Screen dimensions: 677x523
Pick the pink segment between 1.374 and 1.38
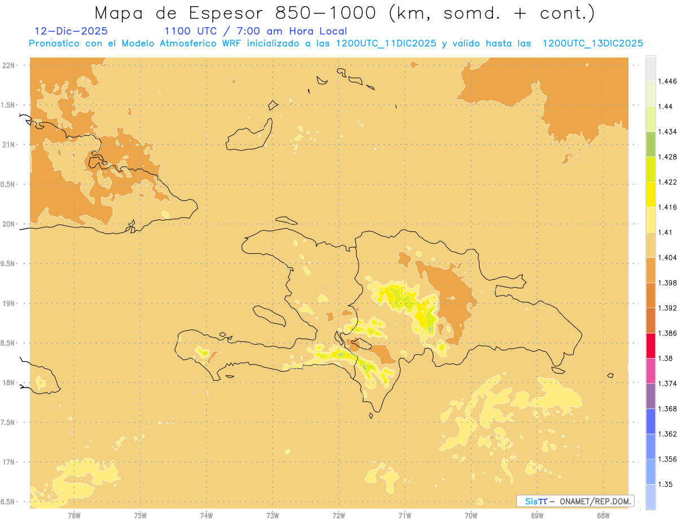pos(650,370)
